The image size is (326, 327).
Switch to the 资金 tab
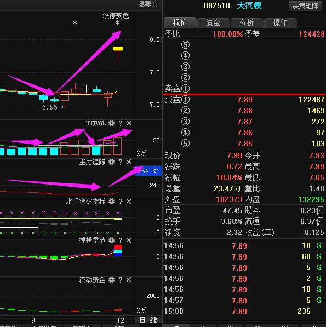[213, 22]
